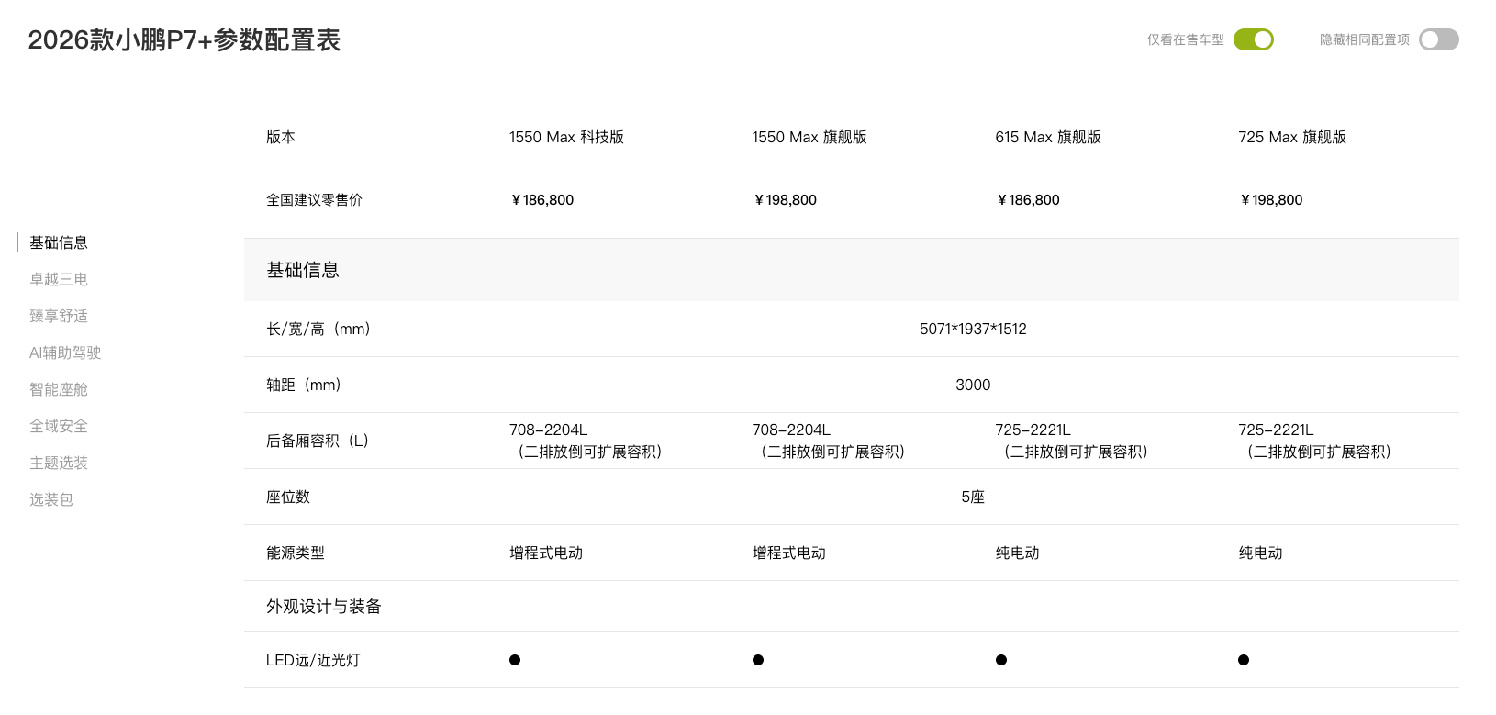The width and height of the screenshot is (1496, 715).
Task: Click the page title 2026款小鹏P7+参数配置表
Action: 184,40
